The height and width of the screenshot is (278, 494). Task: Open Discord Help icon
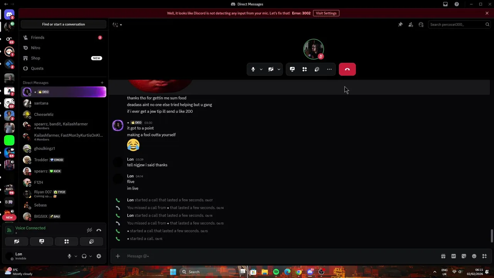pos(457,4)
